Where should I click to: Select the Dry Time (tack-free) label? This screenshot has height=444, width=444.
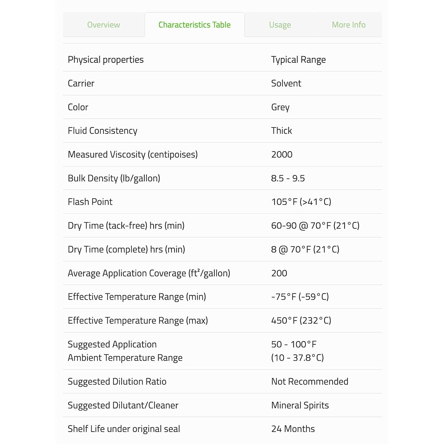pos(126,226)
